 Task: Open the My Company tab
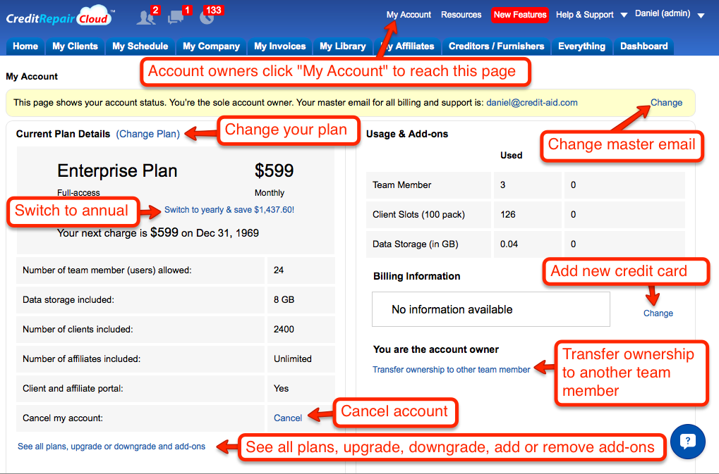pos(212,46)
